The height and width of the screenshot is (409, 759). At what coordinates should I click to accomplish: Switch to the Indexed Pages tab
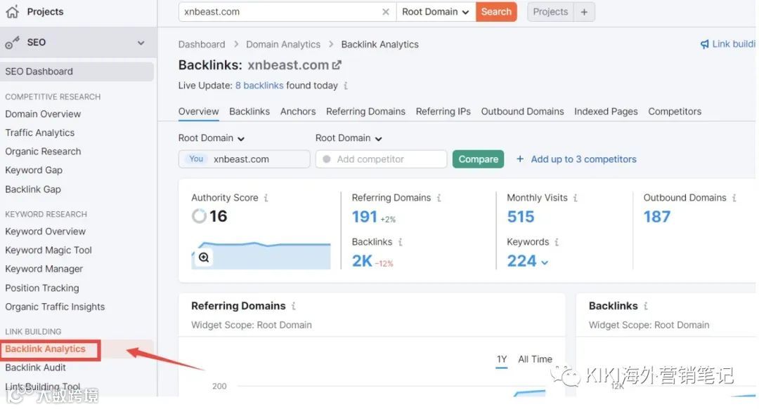pos(606,112)
